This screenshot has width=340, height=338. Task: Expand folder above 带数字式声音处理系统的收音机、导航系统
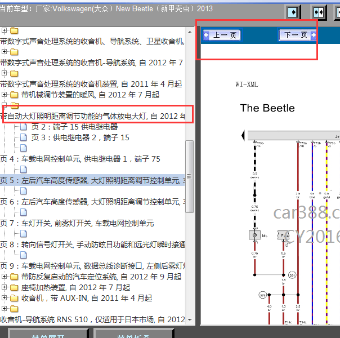(4, 30)
